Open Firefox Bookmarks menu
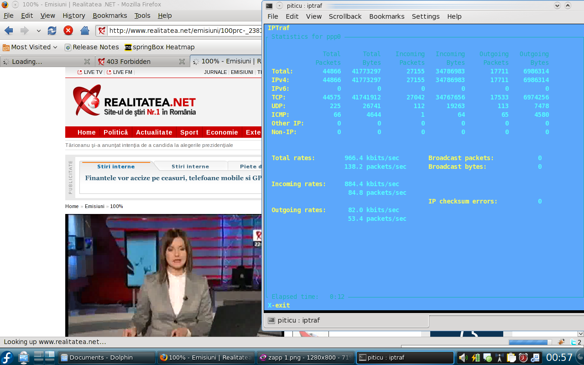The height and width of the screenshot is (365, 584). 110,16
